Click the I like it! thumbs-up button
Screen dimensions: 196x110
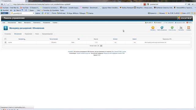[x=17, y=10]
